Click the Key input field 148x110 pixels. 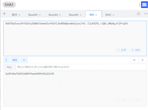point(81,67)
